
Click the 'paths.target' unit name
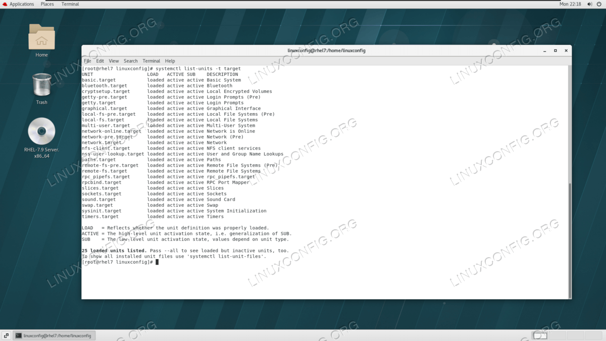point(99,160)
